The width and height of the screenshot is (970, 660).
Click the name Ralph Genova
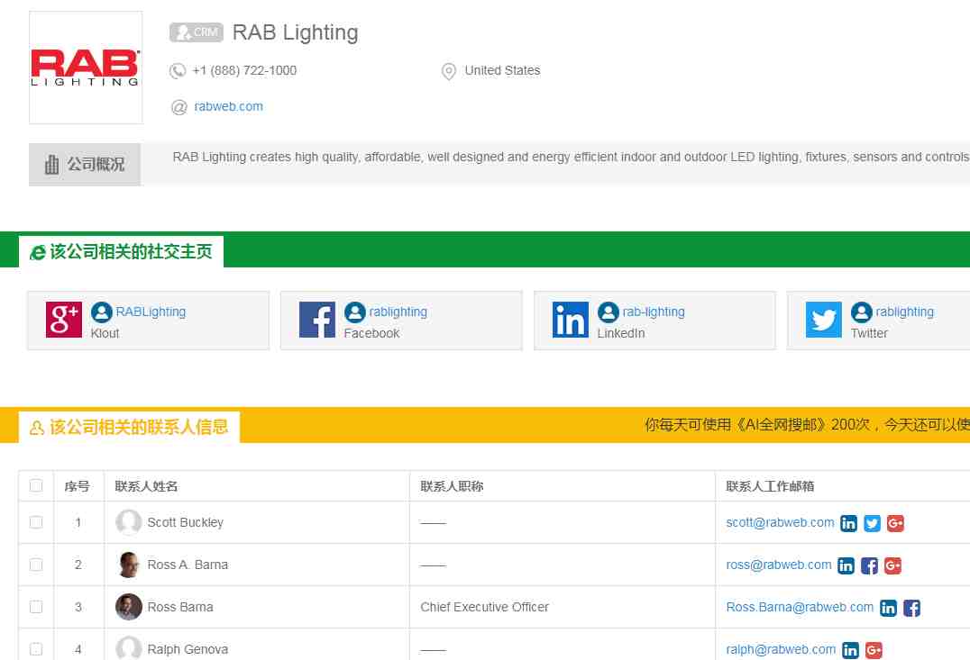coord(188,649)
